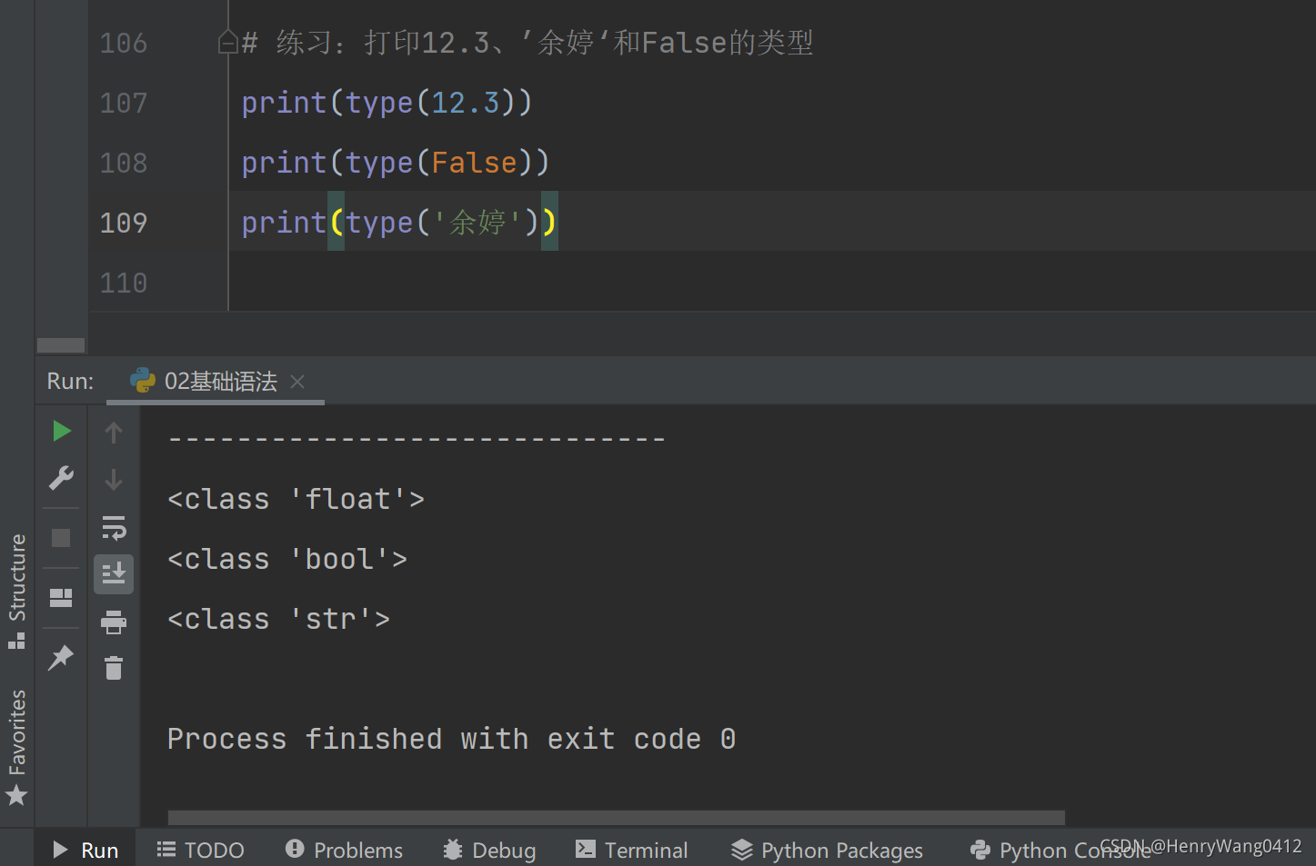Viewport: 1316px width, 866px height.
Task: Click line number 107 in the gutter
Action: (124, 103)
